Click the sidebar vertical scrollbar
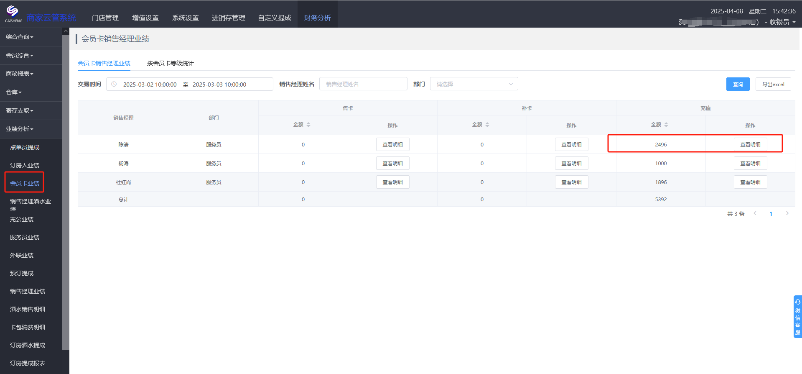Image resolution: width=802 pixels, height=374 pixels. pos(66,192)
